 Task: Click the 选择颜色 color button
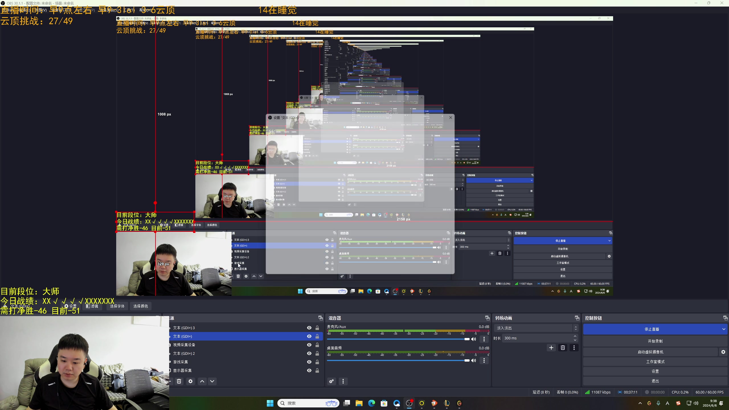click(141, 306)
